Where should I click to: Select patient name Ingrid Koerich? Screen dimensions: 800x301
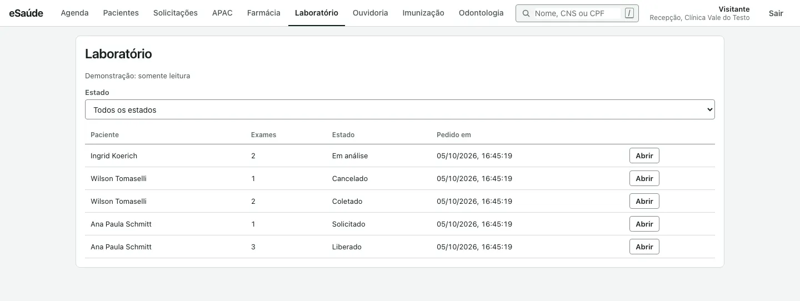[x=114, y=156]
